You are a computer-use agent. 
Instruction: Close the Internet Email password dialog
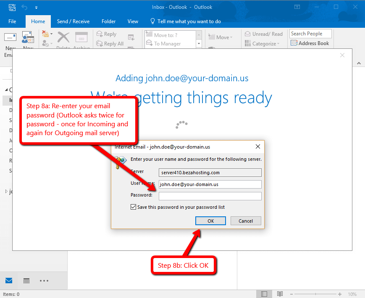click(258, 146)
